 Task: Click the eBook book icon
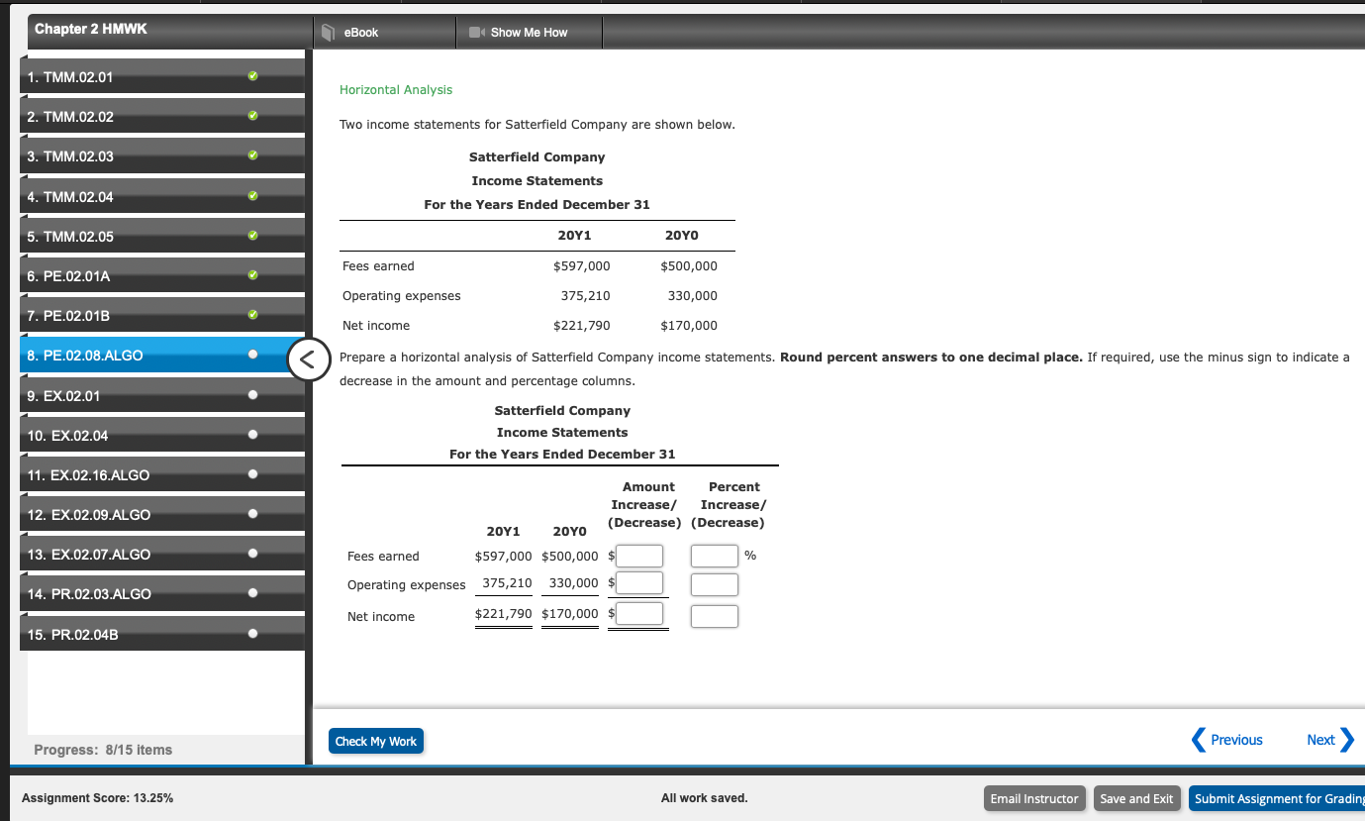coord(330,33)
